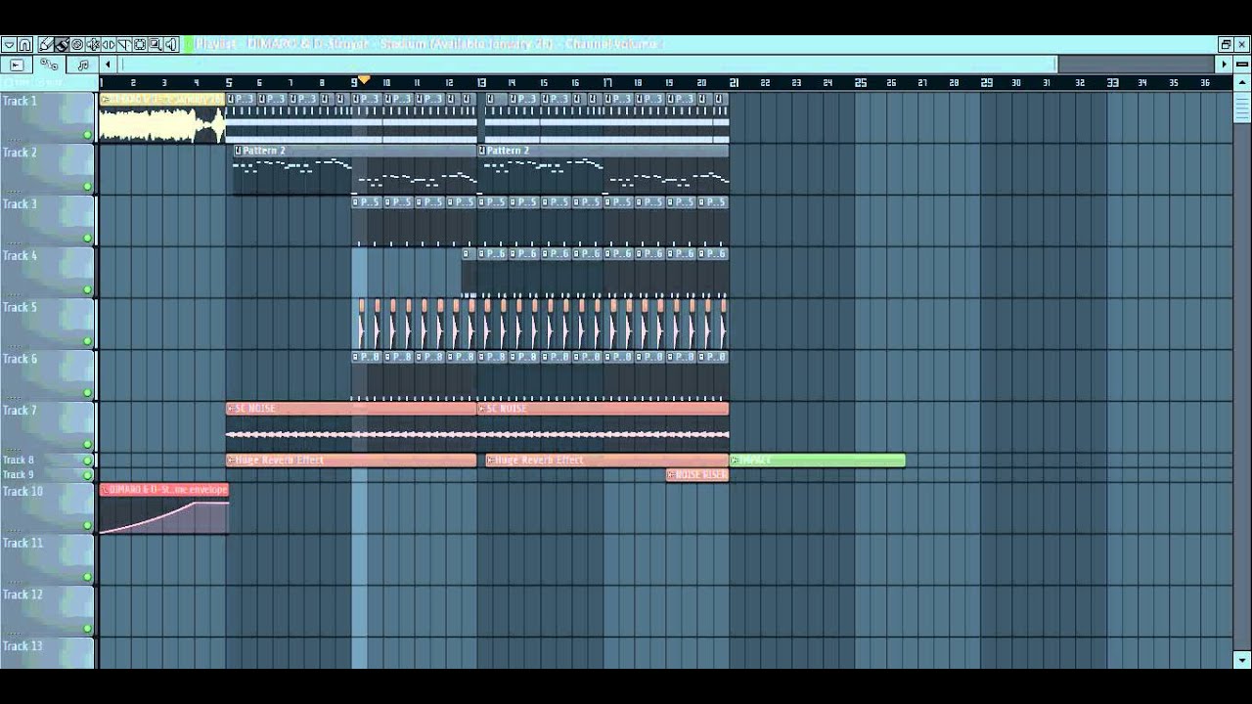Viewport: 1252px width, 704px height.
Task: Toggle the Track 12 green mute light
Action: coord(87,630)
